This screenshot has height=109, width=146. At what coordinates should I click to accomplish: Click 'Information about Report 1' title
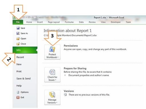coord(68,31)
